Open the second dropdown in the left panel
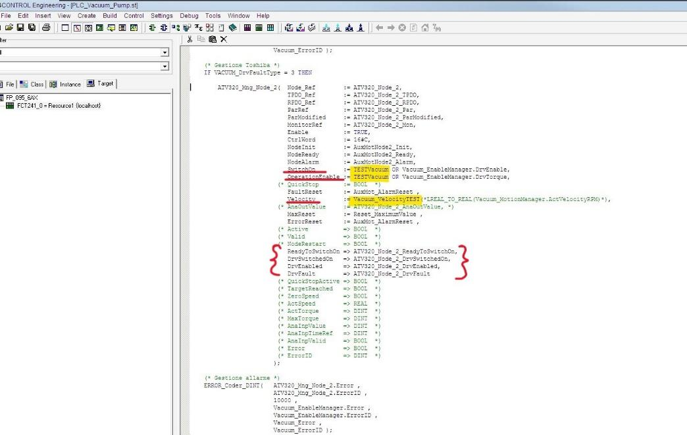This screenshot has width=687, height=435. pyautogui.click(x=165, y=66)
